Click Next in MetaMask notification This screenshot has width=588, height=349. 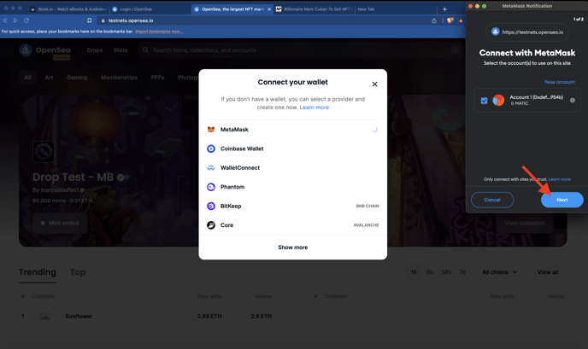point(562,200)
